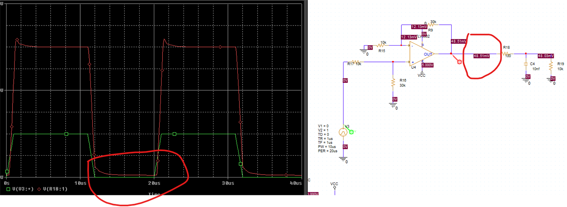Select the V3 pulse source symbol
Screen dimensions: 567x207
click(343, 131)
